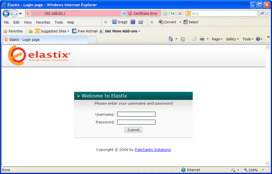
Task: Expand the Convert dropdown arrow
Action: click(180, 22)
